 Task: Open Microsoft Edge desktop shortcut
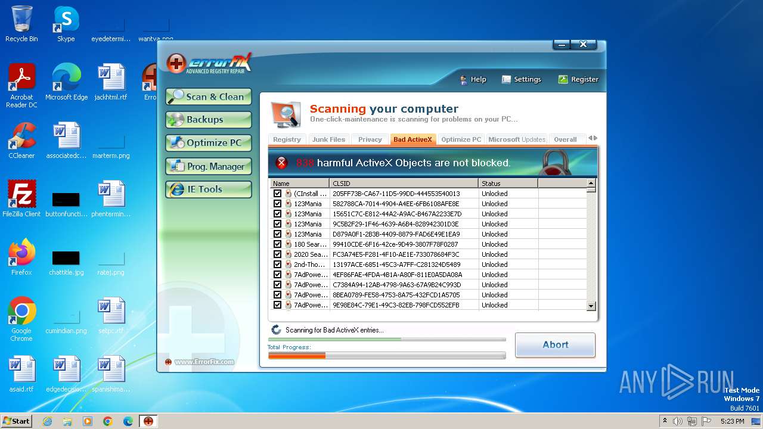(x=66, y=82)
